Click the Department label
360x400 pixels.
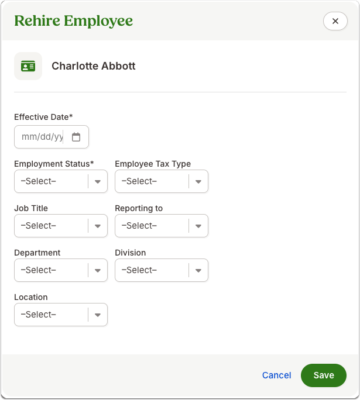pyautogui.click(x=37, y=253)
